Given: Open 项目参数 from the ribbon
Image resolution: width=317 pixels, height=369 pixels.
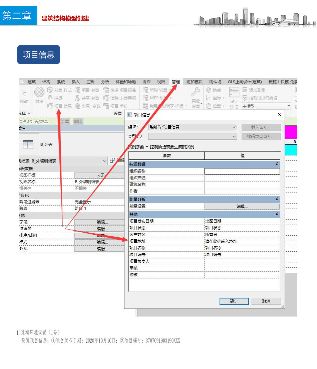Looking at the screenshot, I should click(x=87, y=90).
